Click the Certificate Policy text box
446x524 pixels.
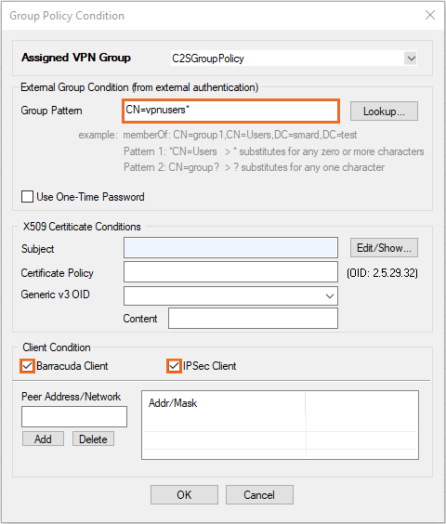point(230,272)
